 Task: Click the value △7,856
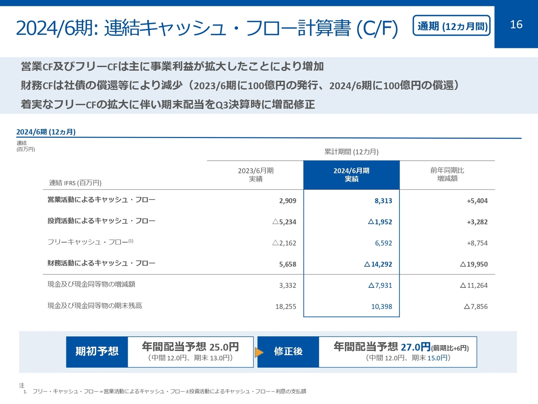476,307
